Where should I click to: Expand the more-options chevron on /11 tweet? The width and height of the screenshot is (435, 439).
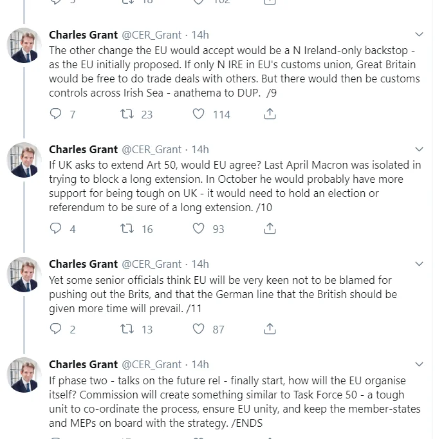[x=419, y=264]
